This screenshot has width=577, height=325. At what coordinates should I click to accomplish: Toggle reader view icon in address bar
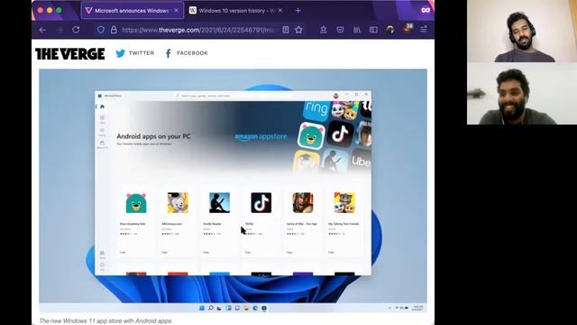(286, 30)
